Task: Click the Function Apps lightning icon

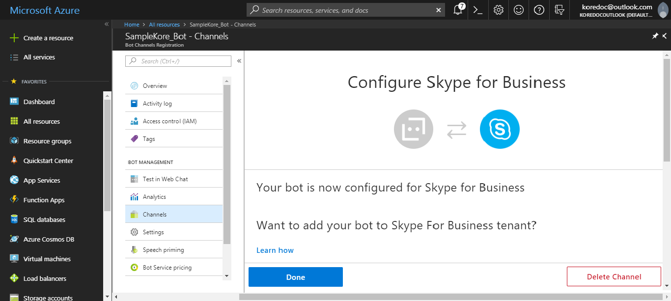Action: pyautogui.click(x=14, y=200)
